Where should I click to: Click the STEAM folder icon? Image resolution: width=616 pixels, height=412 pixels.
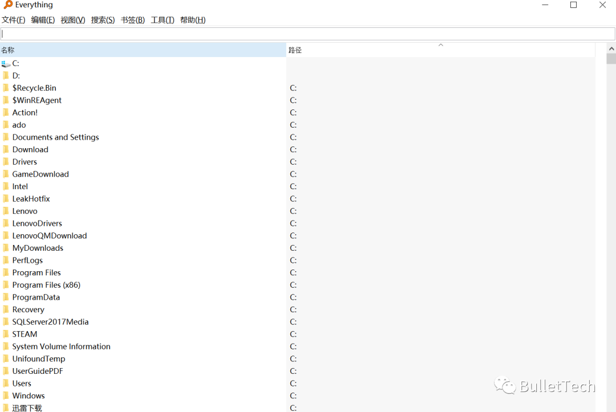click(x=6, y=334)
